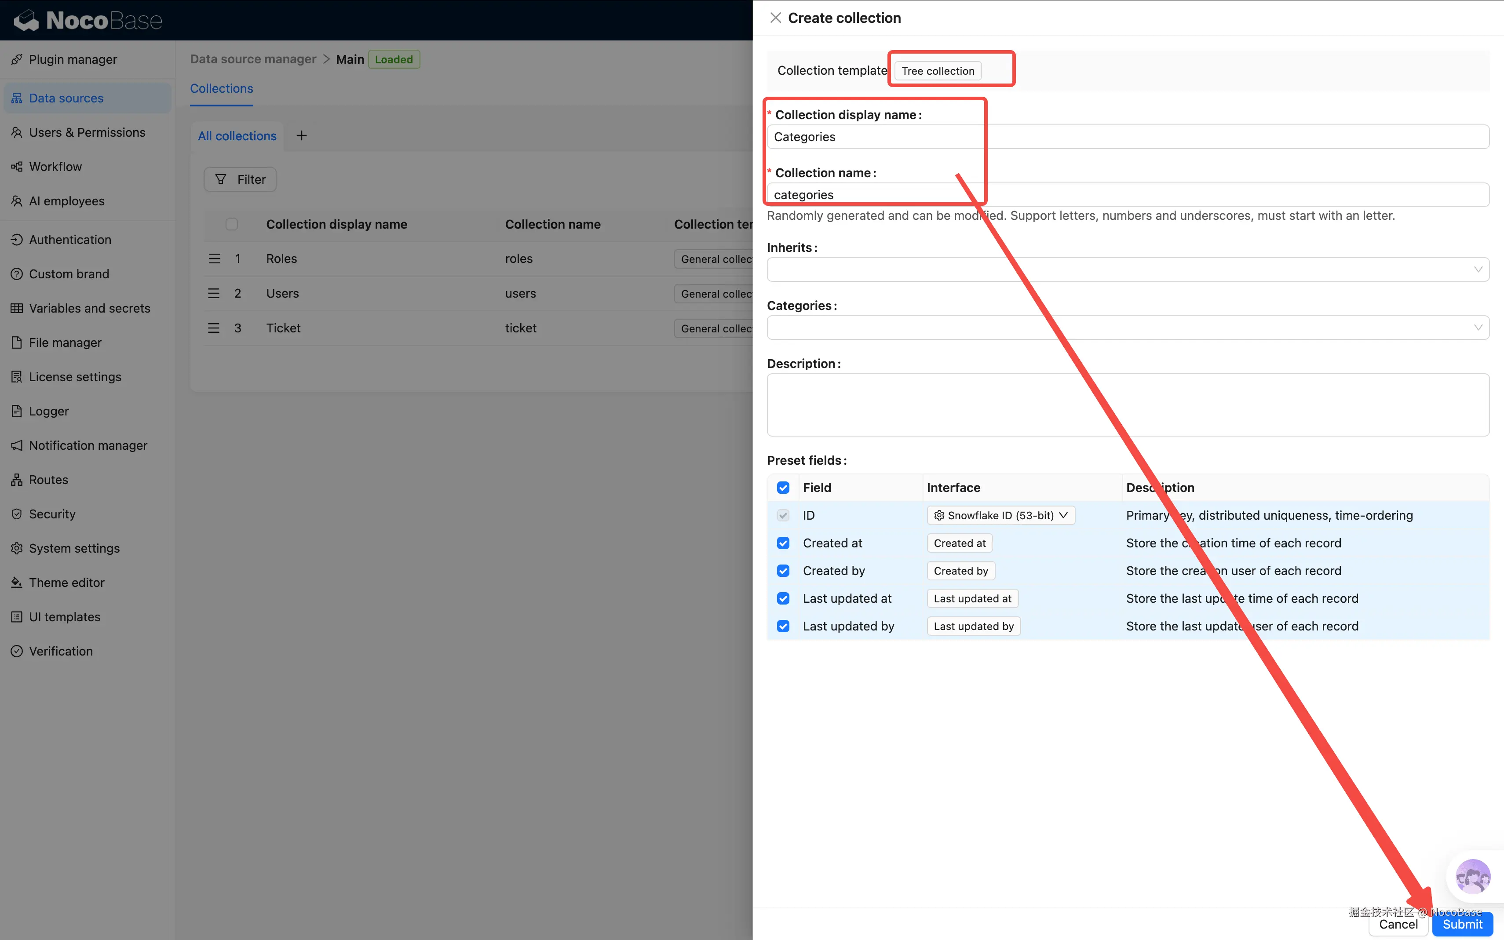Click the Plugin manager rocket icon
1504x940 pixels.
coord(17,59)
